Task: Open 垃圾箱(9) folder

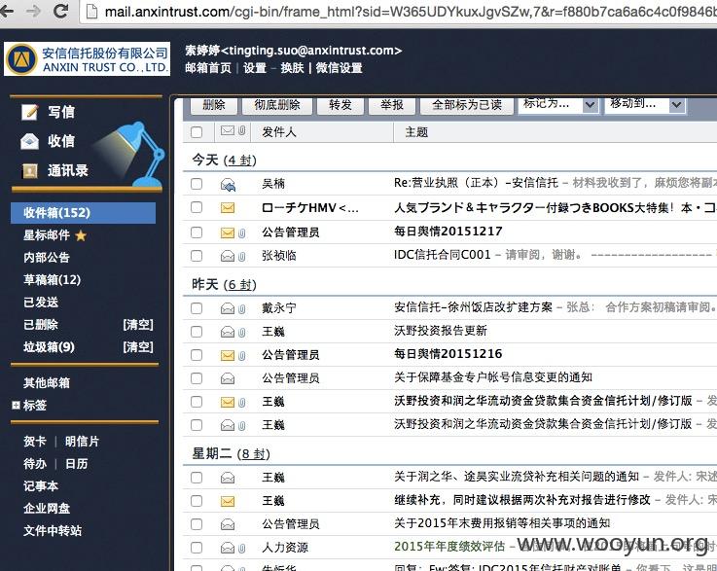Action: coord(49,347)
